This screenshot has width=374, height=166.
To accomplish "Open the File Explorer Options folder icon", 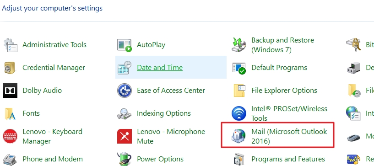I will tap(239, 91).
